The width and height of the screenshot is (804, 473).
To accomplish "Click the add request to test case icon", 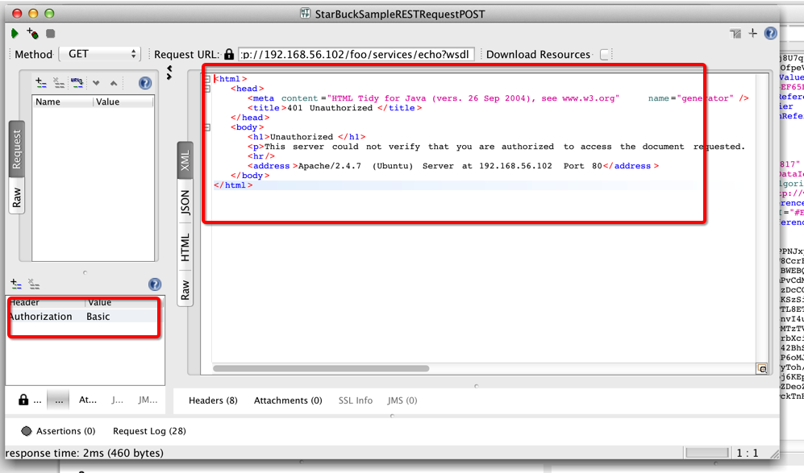I will (31, 34).
